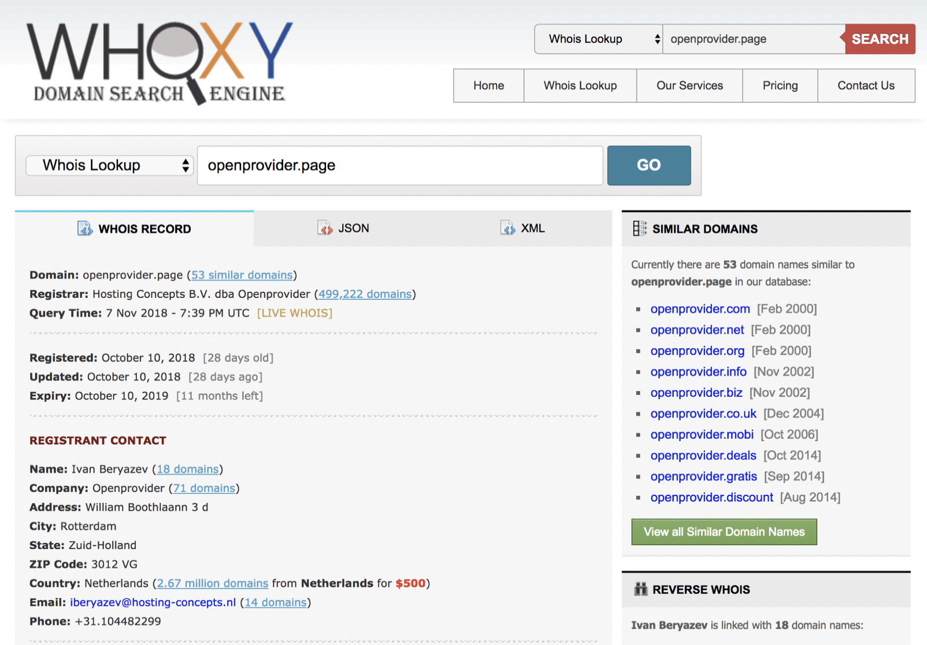Open openprovider.discount similar domain
Screen dimensions: 927x645
pos(711,497)
